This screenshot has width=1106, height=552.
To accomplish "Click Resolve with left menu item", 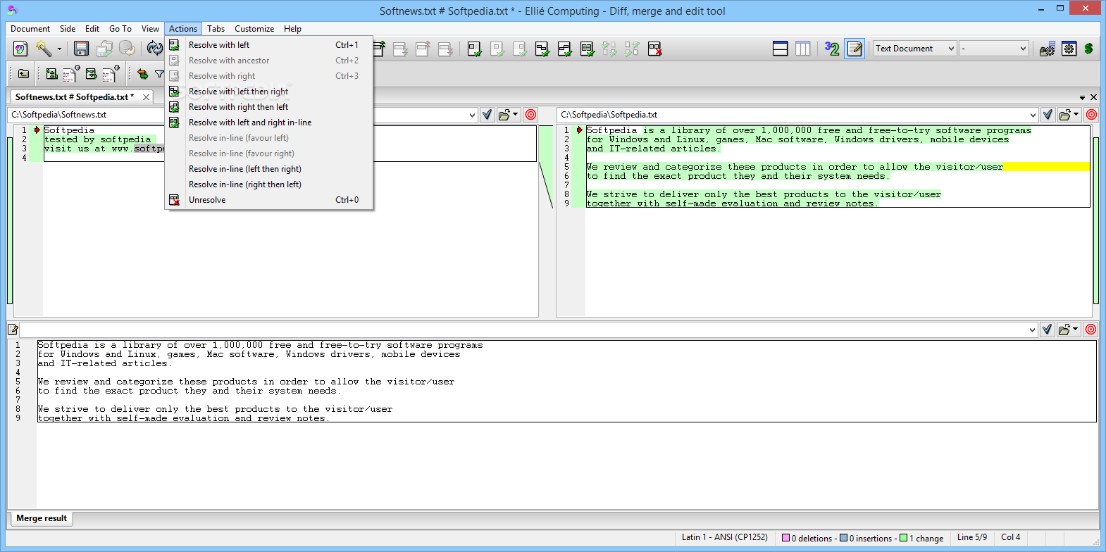I will click(269, 45).
